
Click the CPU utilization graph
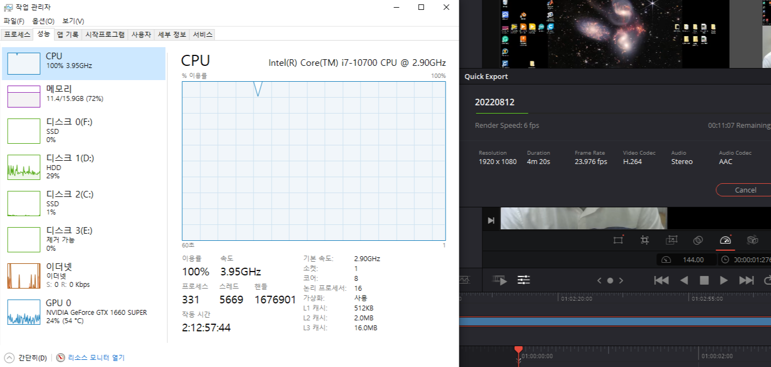(x=314, y=161)
